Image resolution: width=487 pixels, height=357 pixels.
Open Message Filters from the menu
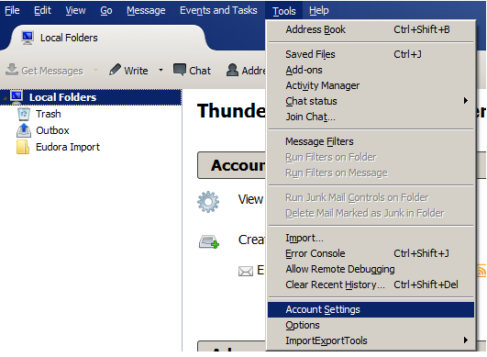click(371, 141)
